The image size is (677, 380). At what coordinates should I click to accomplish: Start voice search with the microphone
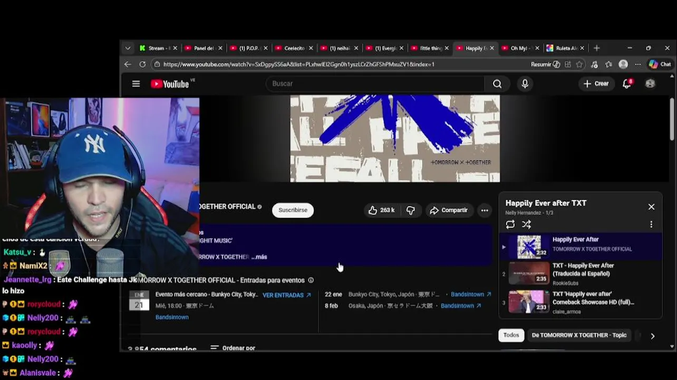coord(525,84)
